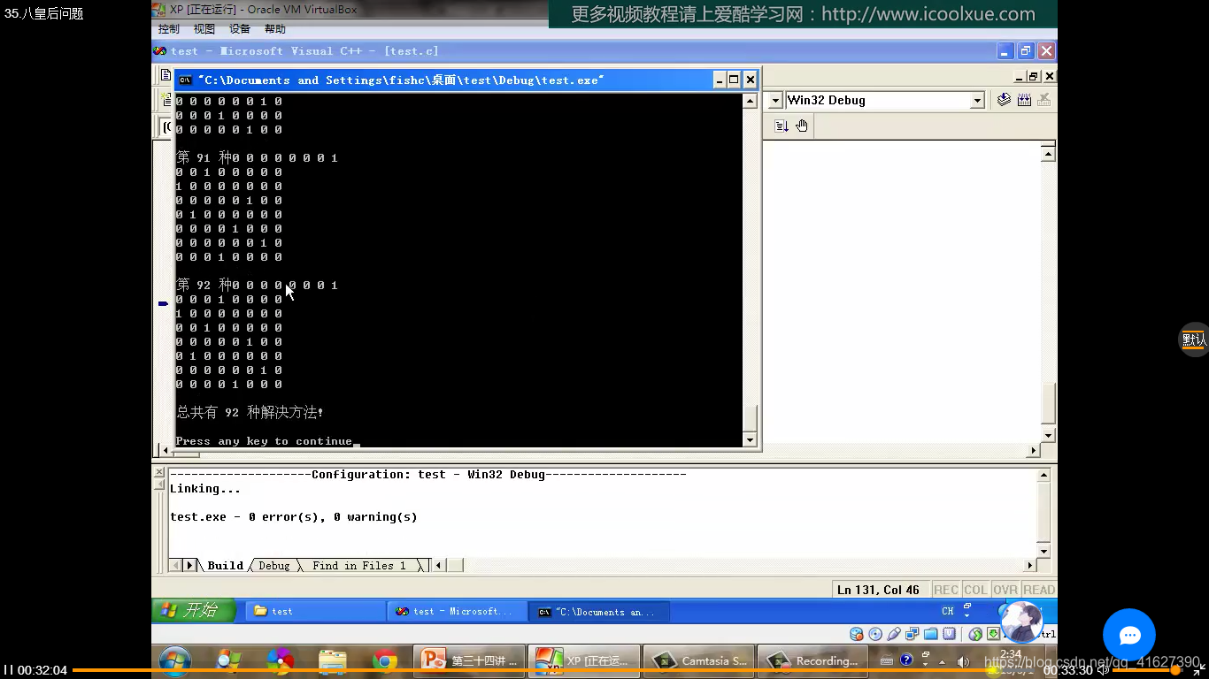Click the VirtualBox shared folders status icon
This screenshot has width=1209, height=679.
pos(931,634)
